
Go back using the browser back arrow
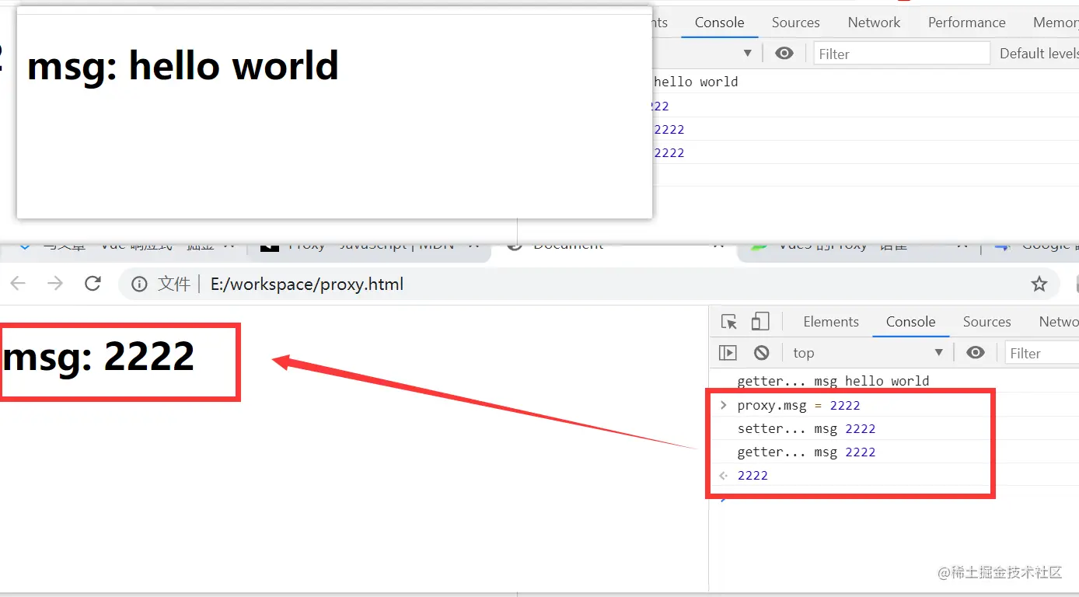(x=18, y=284)
